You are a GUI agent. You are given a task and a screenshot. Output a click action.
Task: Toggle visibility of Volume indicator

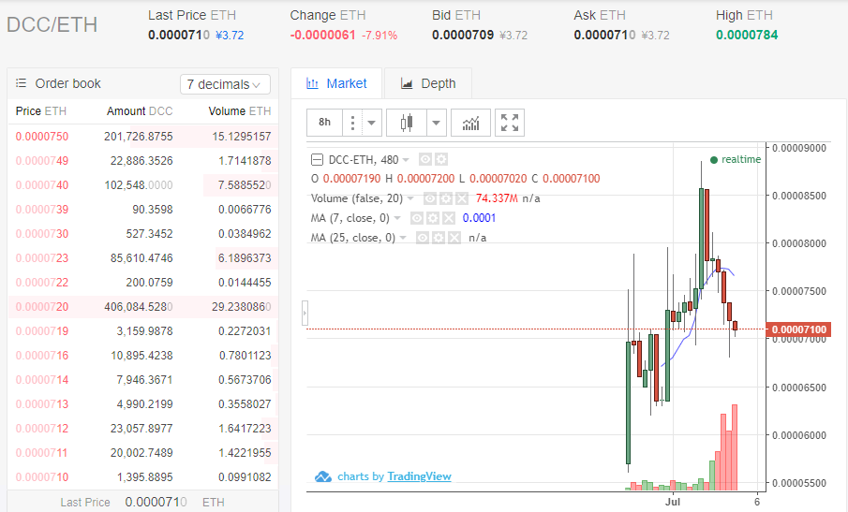(x=431, y=198)
